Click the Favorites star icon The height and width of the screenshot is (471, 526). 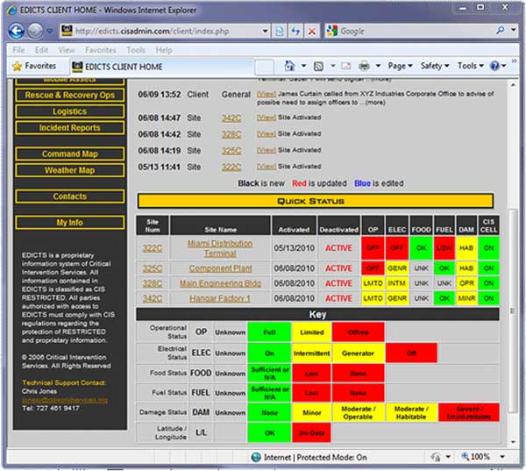17,66
